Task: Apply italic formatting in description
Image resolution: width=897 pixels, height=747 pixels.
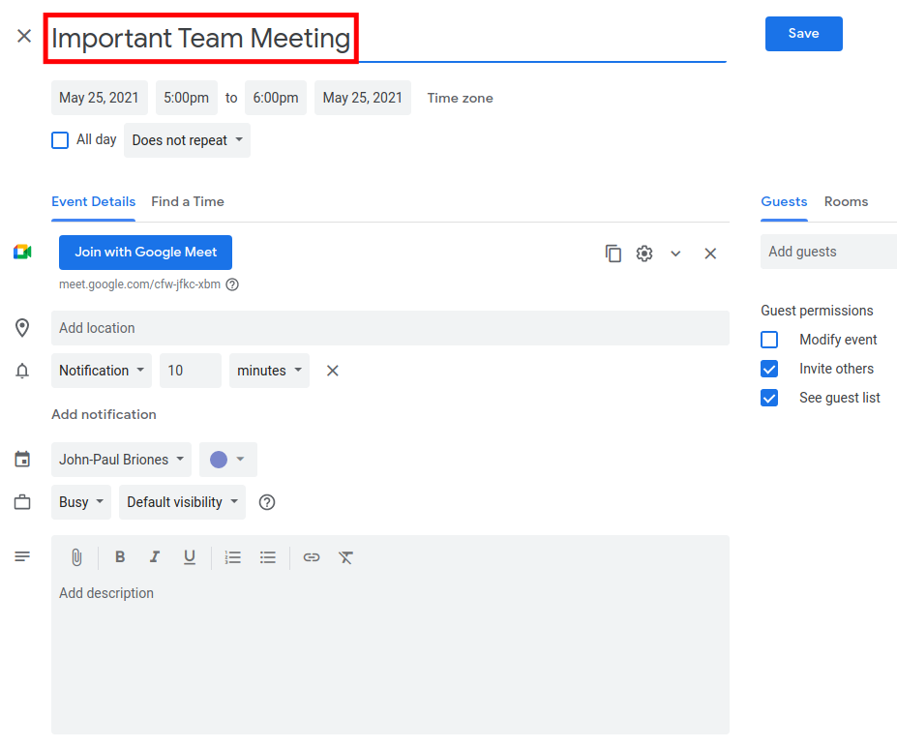Action: [154, 557]
